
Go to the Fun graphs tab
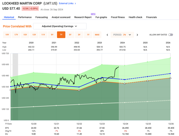[x=101, y=17]
